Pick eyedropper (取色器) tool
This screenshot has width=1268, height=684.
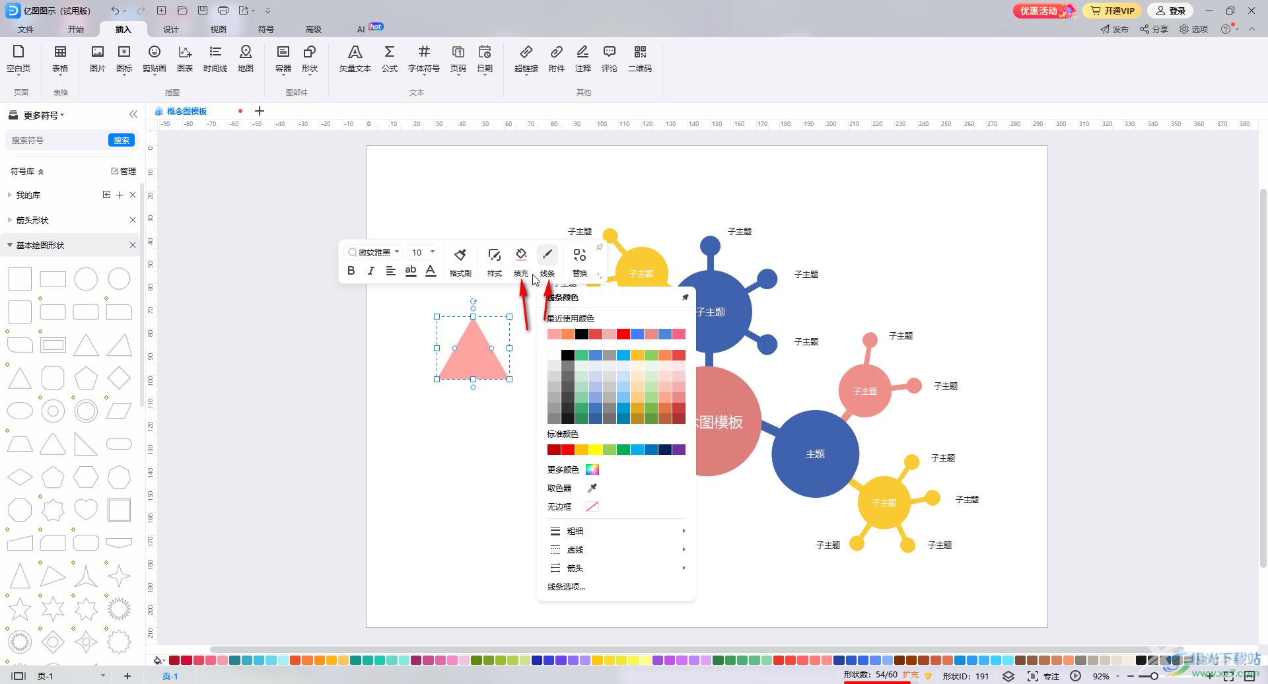(x=592, y=488)
